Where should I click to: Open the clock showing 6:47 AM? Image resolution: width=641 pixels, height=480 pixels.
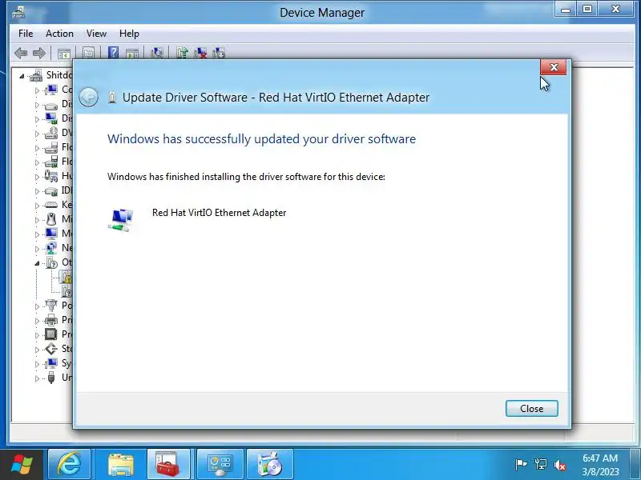600,465
